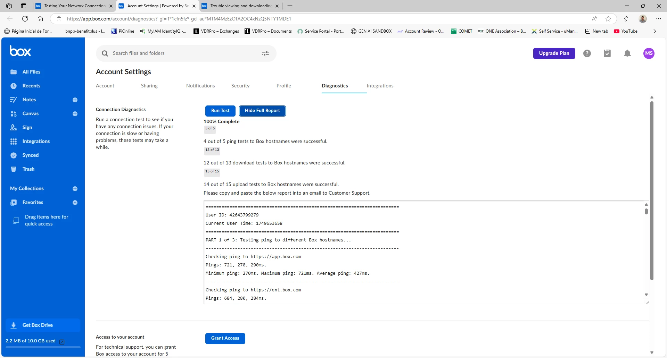Open COMET bookmark
Viewport: 667px width, 358px height.
tap(461, 31)
